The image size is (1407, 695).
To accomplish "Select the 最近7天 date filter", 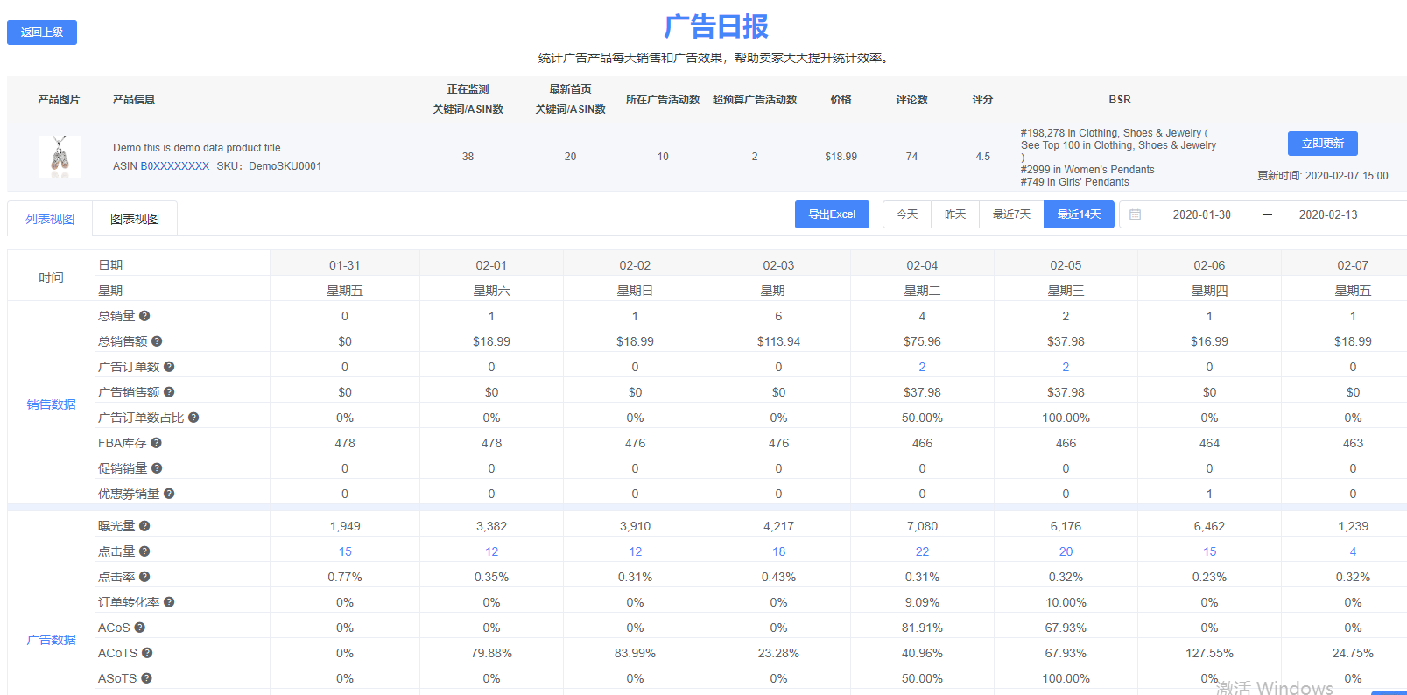I will (x=1011, y=214).
